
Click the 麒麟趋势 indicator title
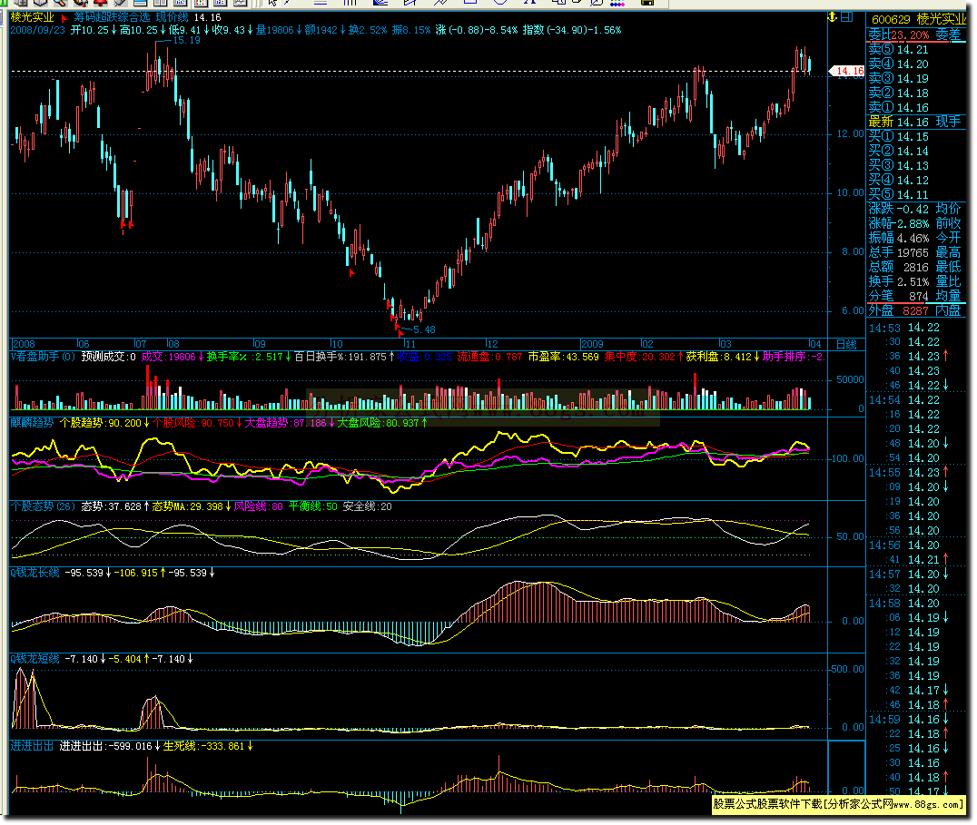click(x=33, y=423)
